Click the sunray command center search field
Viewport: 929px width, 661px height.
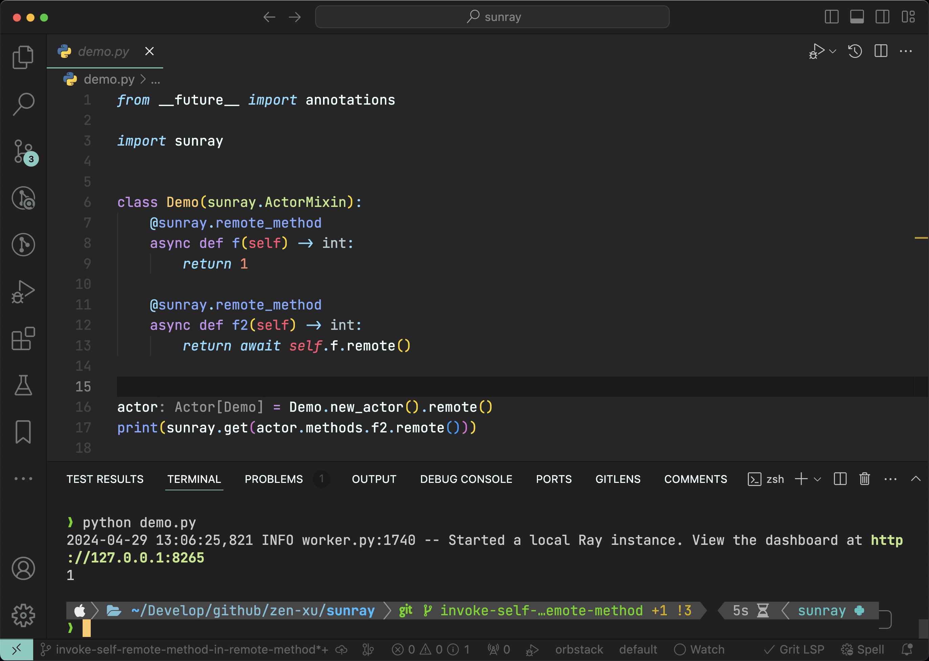coord(492,17)
